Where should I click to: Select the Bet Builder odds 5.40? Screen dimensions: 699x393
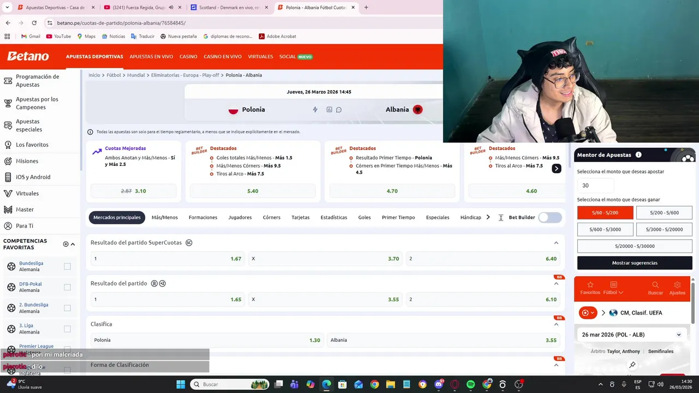[252, 191]
